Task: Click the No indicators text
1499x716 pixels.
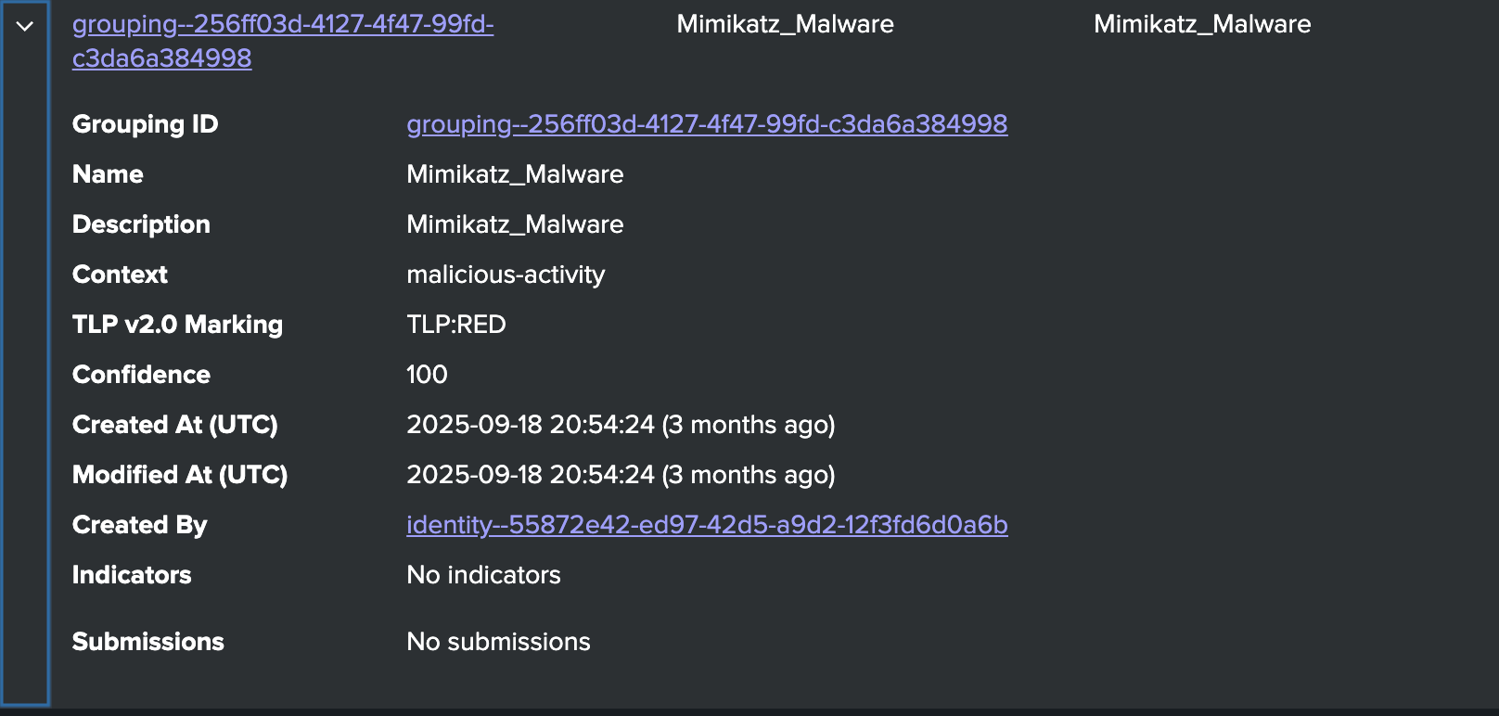Action: [x=483, y=575]
